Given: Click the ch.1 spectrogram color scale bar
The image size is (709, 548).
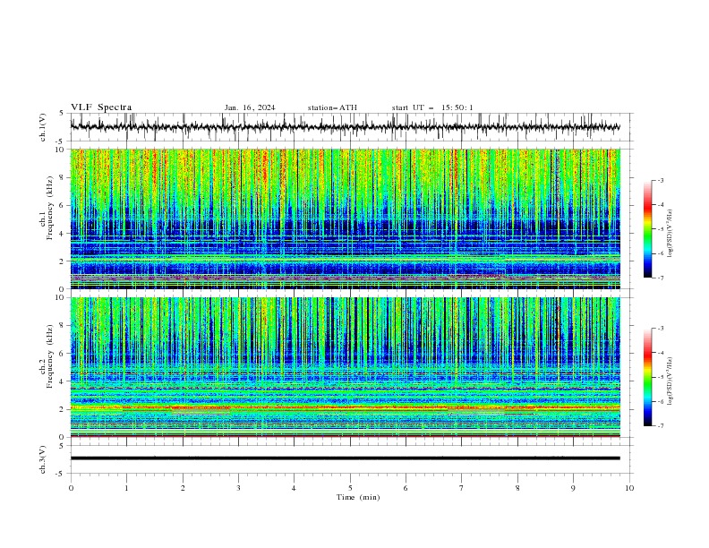Looking at the screenshot, I should (647, 229).
